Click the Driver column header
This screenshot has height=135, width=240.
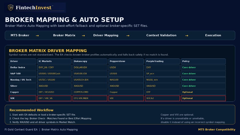(22, 61)
